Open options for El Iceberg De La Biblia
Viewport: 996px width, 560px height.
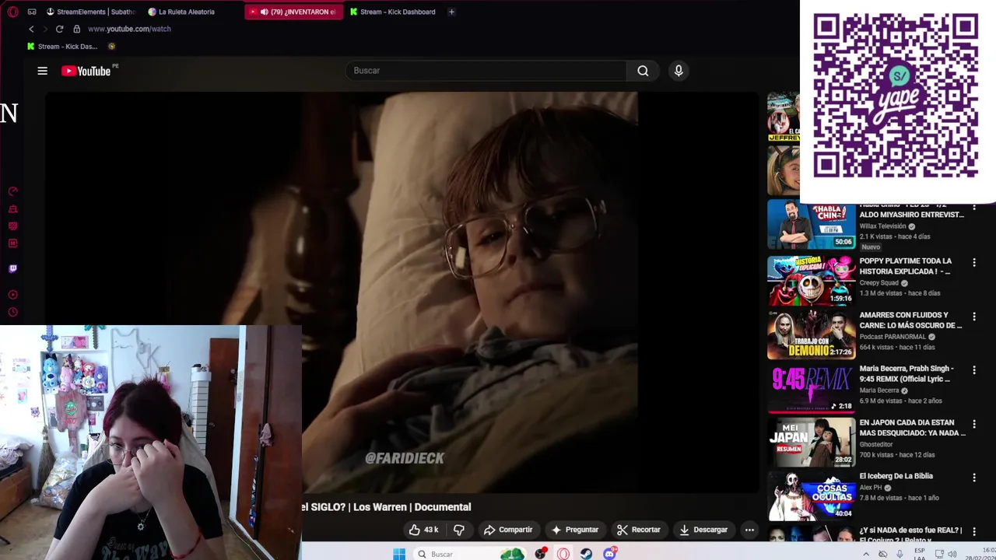point(973,477)
